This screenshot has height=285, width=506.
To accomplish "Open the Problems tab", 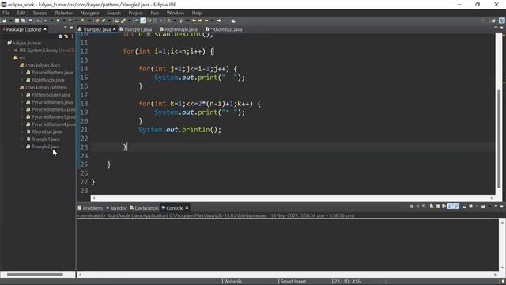I will pos(90,208).
